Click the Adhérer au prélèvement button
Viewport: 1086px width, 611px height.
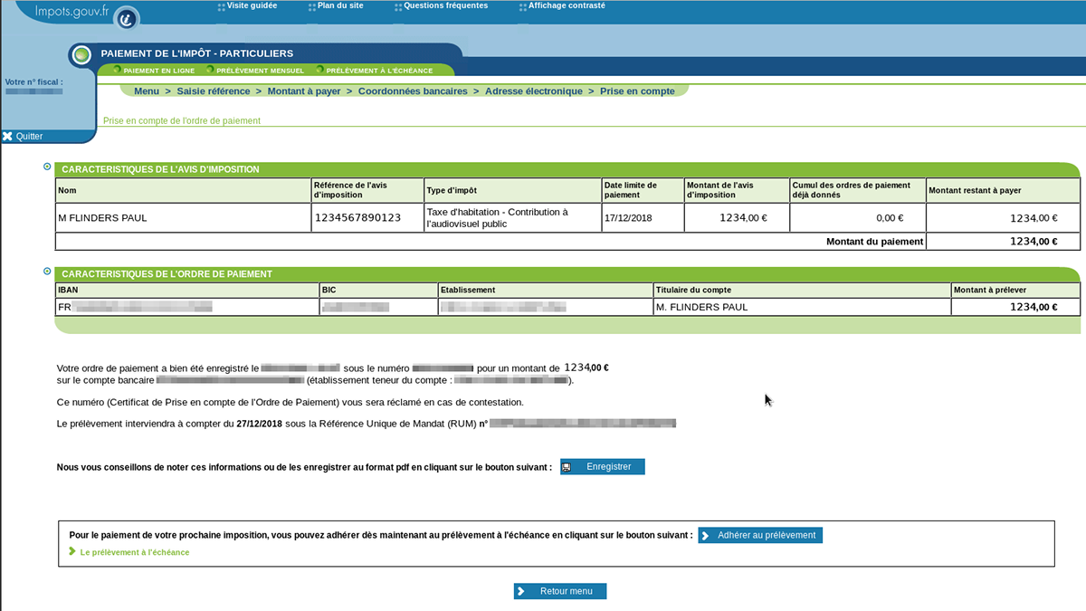pyautogui.click(x=760, y=535)
